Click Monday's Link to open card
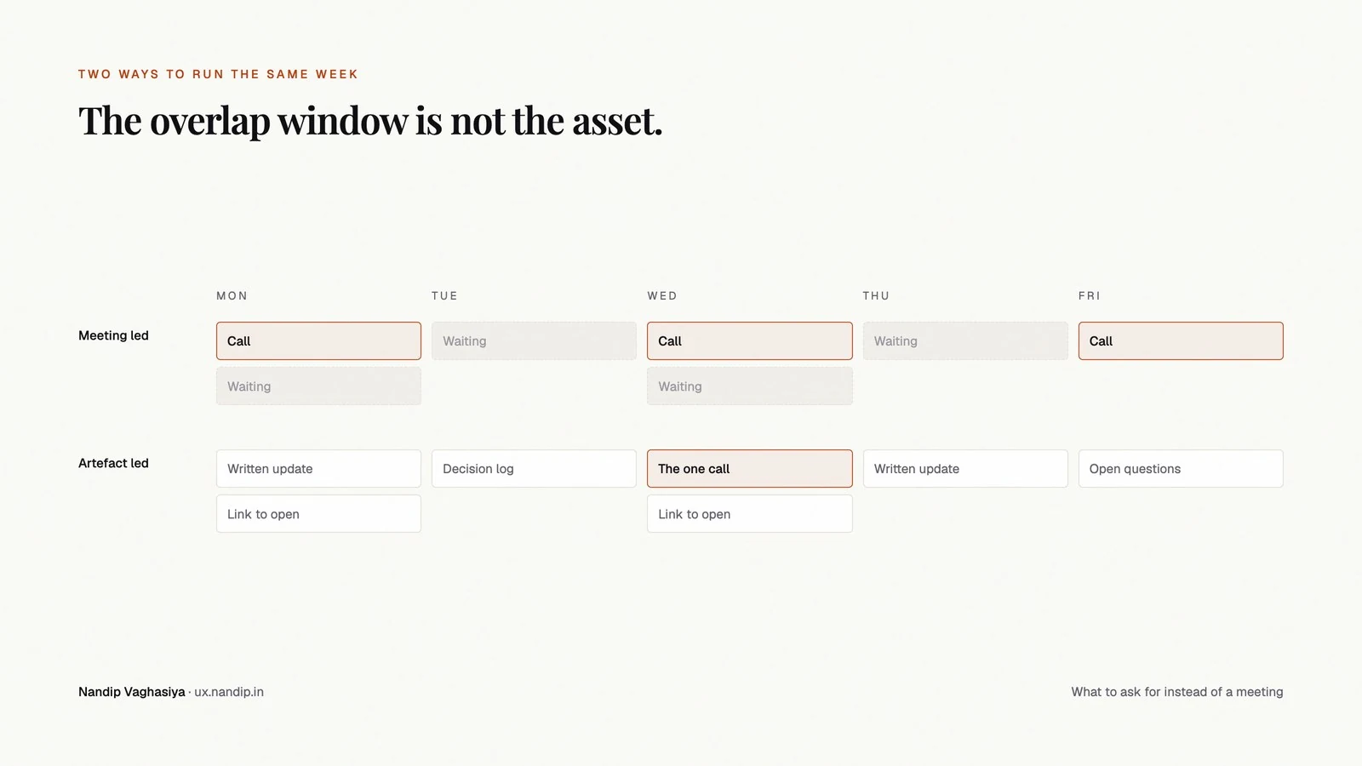The width and height of the screenshot is (1362, 766). tap(318, 514)
